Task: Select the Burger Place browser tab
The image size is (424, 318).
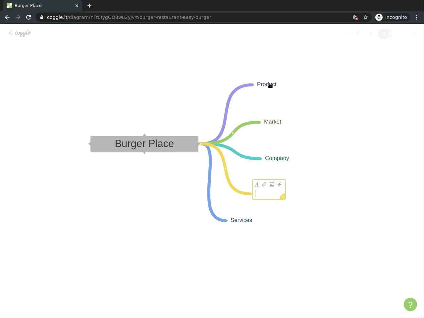Action: click(x=42, y=6)
